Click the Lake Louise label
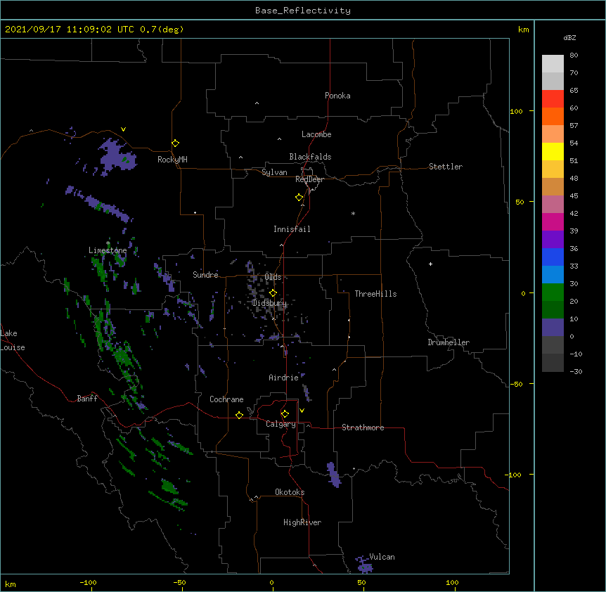This screenshot has width=606, height=592. click(11, 340)
